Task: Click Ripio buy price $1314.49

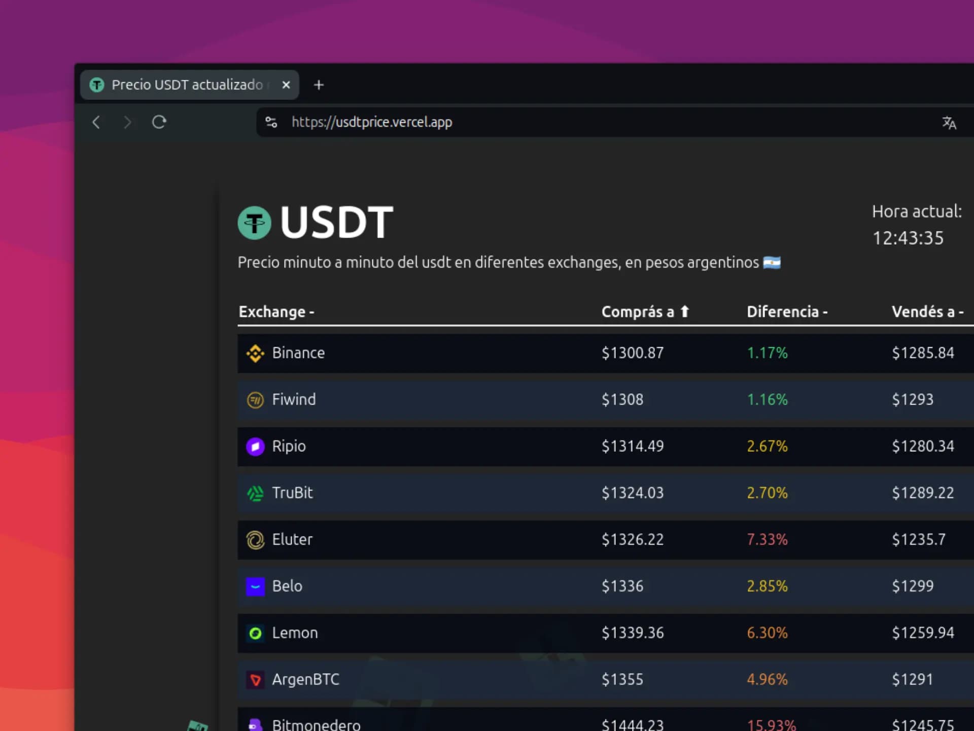Action: (x=633, y=446)
